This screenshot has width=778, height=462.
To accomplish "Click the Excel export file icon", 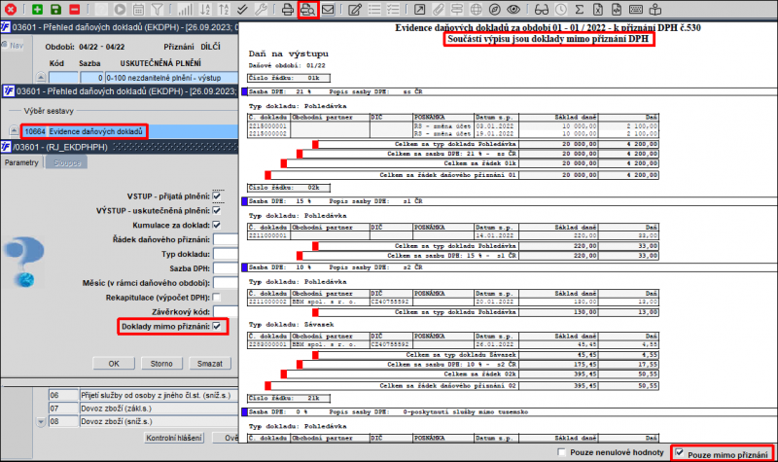I will point(598,9).
